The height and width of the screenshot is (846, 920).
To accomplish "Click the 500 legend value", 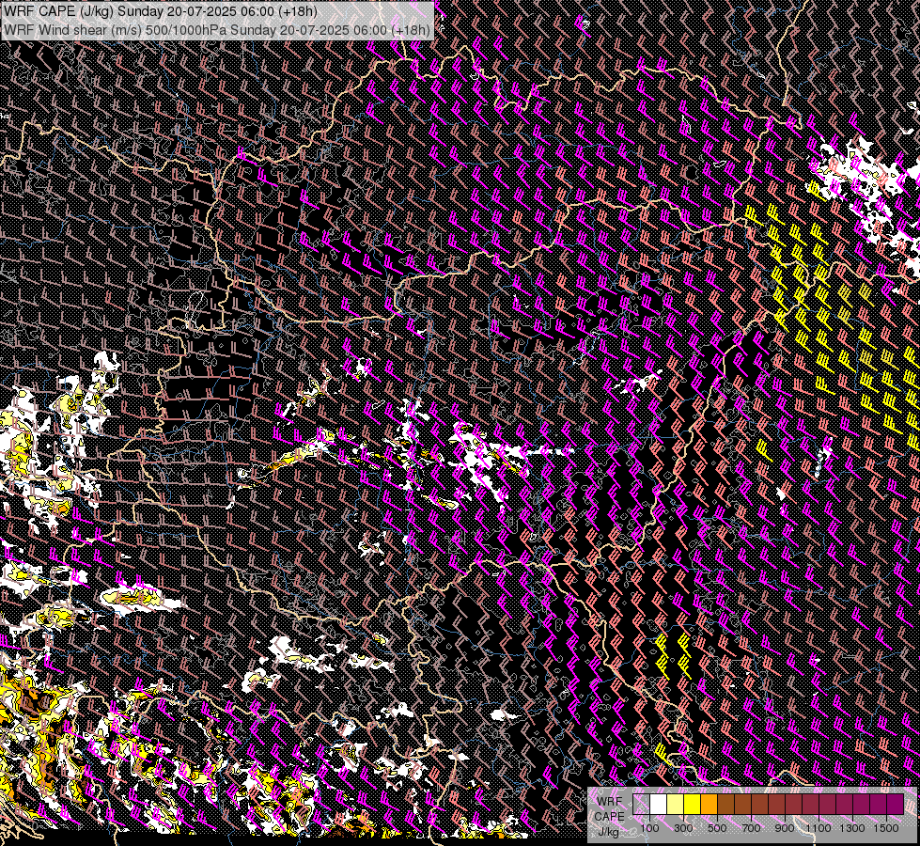I will pyautogui.click(x=717, y=828).
